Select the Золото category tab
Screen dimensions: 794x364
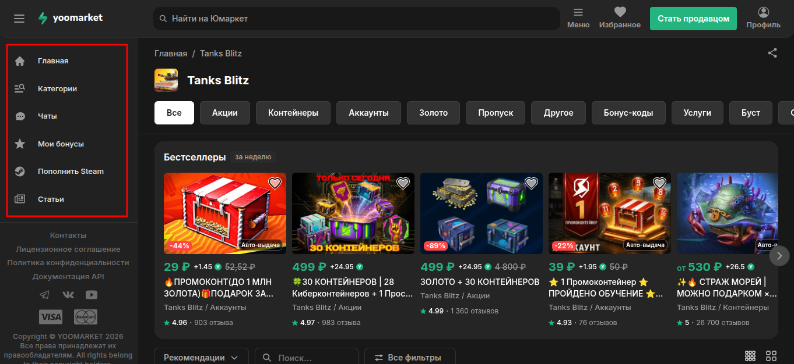click(433, 113)
